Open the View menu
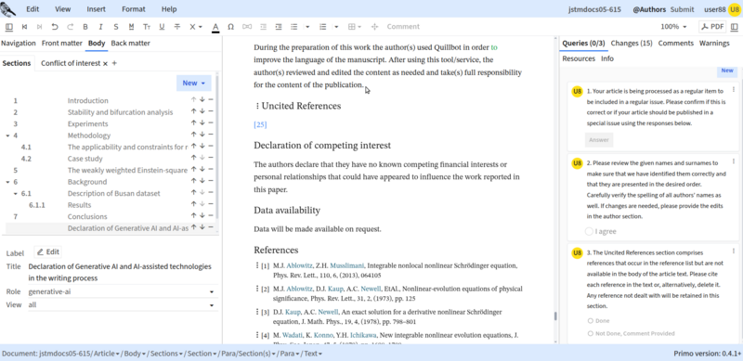This screenshot has width=743, height=361. [x=62, y=9]
